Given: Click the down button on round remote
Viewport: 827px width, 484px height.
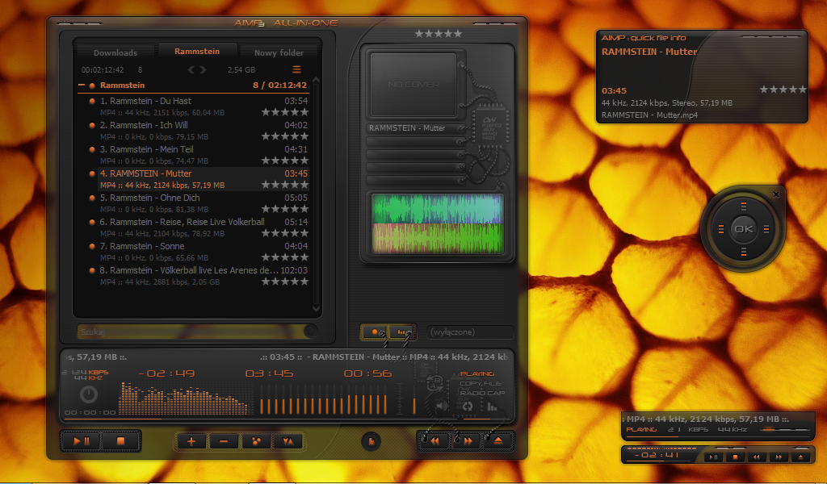Looking at the screenshot, I should pos(744,252).
